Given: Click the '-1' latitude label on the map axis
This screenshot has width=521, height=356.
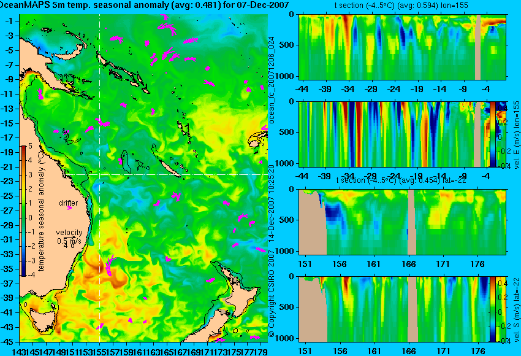Looking at the screenshot, I should pos(10,21).
